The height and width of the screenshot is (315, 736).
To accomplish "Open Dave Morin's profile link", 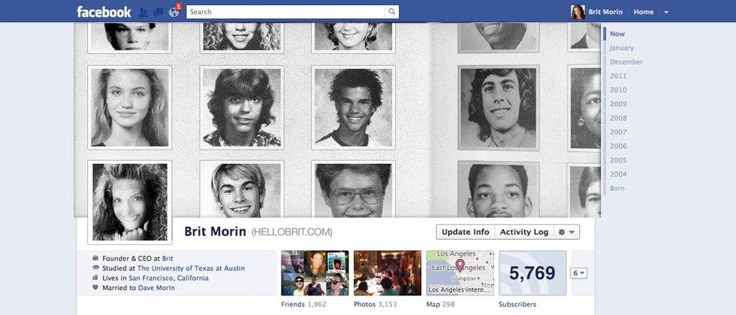I will pyautogui.click(x=156, y=288).
